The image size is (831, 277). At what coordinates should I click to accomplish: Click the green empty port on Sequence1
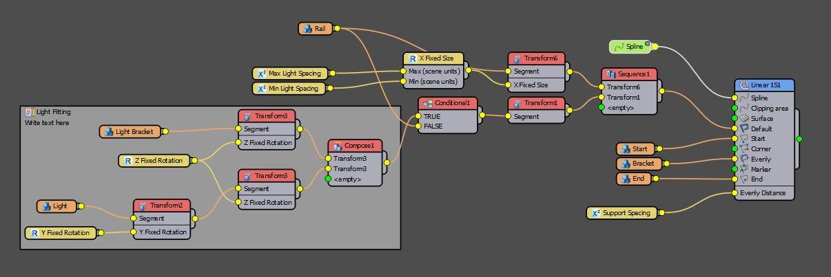[x=602, y=108]
